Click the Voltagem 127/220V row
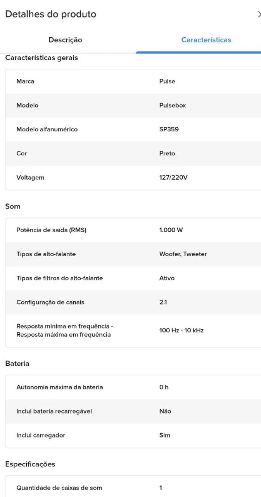Image resolution: width=261 pixels, height=497 pixels. pyautogui.click(x=133, y=178)
